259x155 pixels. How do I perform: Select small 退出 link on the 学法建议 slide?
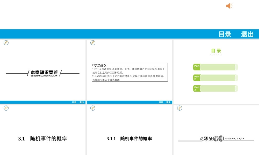(168, 102)
